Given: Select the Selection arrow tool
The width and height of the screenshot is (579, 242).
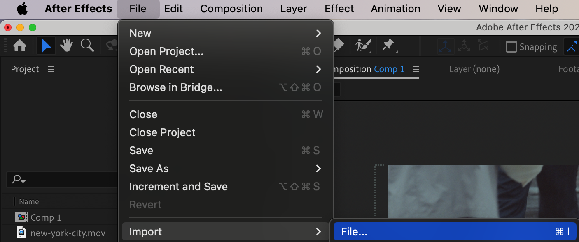Looking at the screenshot, I should coord(46,46).
